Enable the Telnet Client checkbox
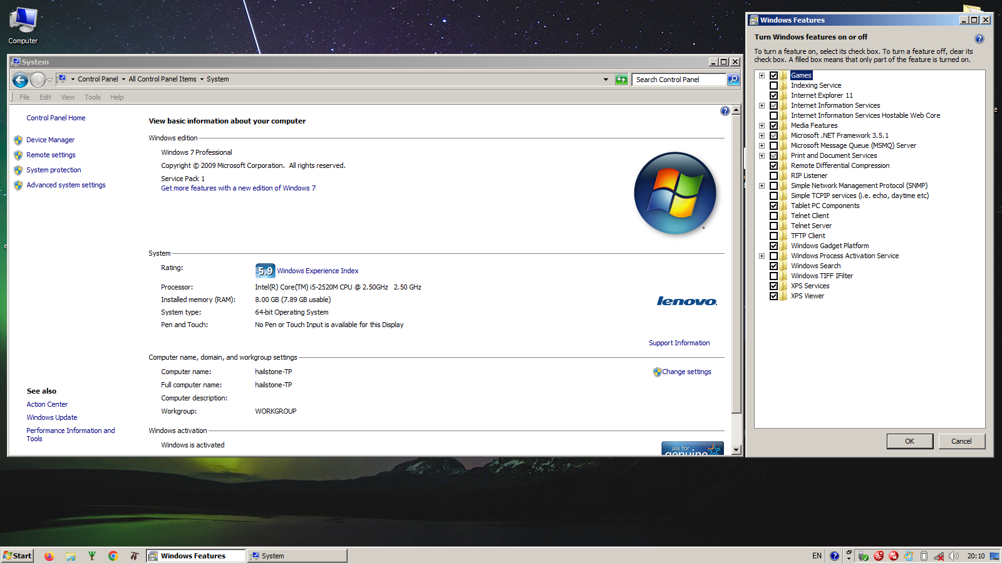1002x564 pixels. click(773, 216)
